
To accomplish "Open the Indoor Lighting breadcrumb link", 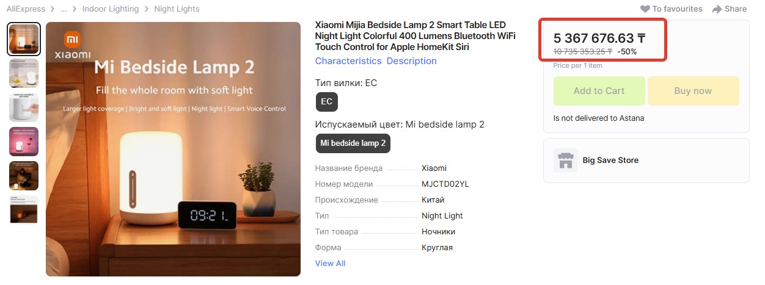I will [x=111, y=9].
